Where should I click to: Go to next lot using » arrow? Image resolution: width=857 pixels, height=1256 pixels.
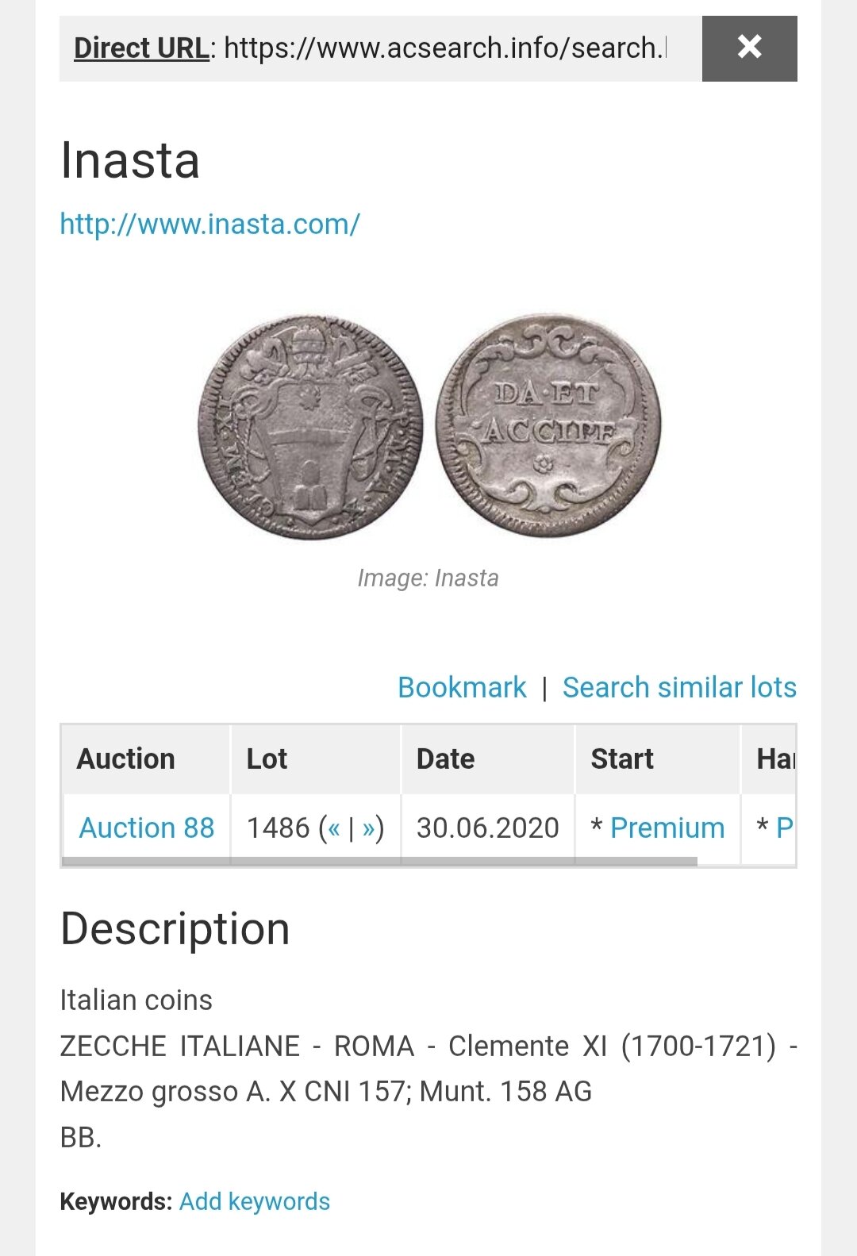tap(369, 828)
